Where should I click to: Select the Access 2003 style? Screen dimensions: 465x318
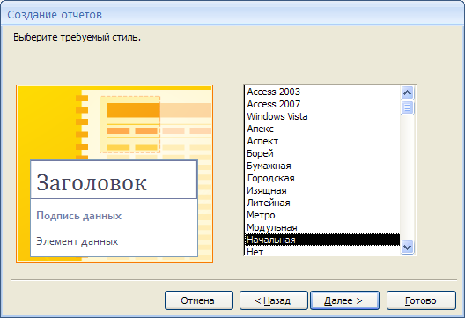[322, 92]
